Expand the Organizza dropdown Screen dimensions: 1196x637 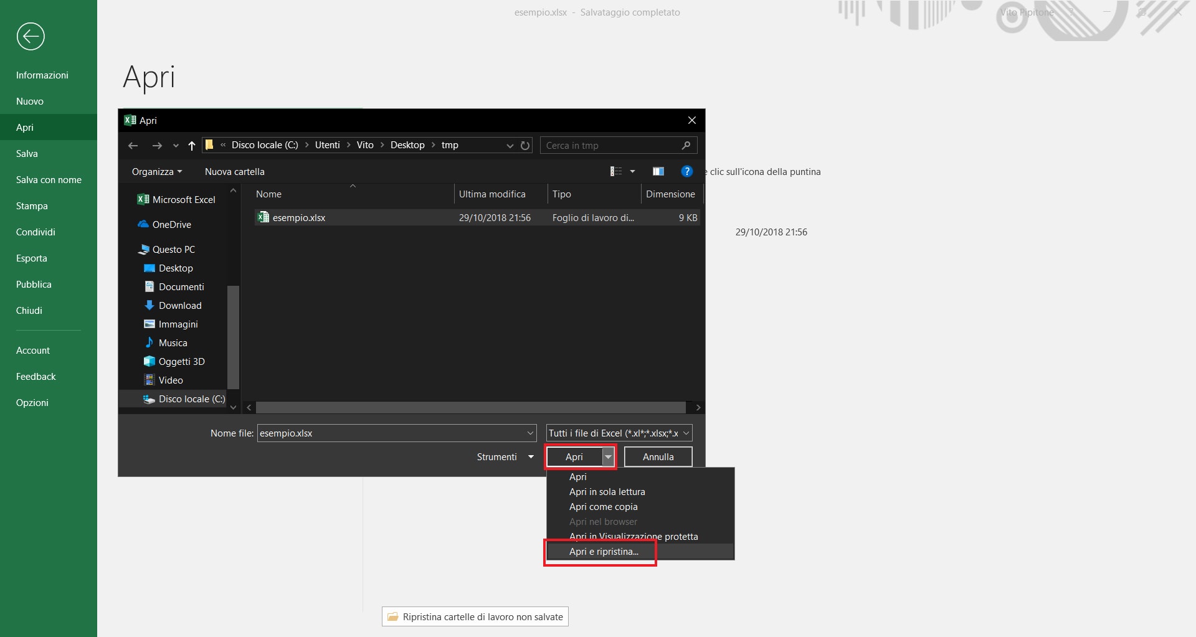point(157,172)
